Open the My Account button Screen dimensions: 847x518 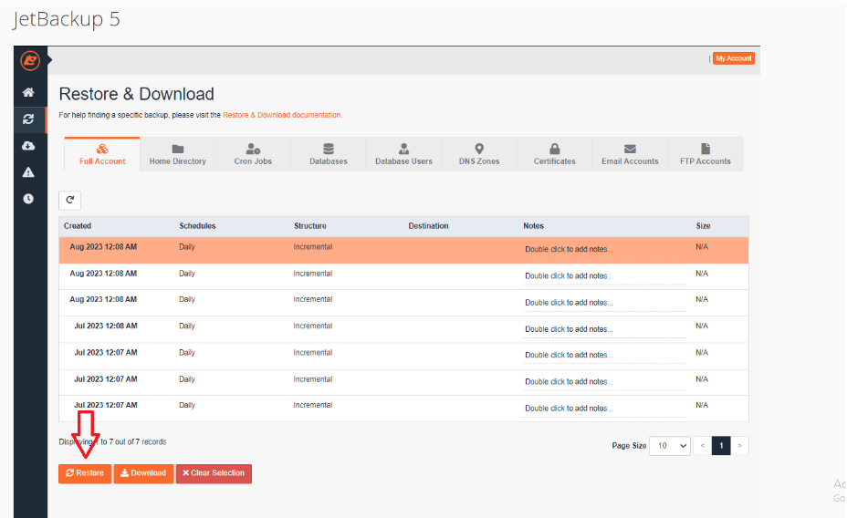point(733,58)
